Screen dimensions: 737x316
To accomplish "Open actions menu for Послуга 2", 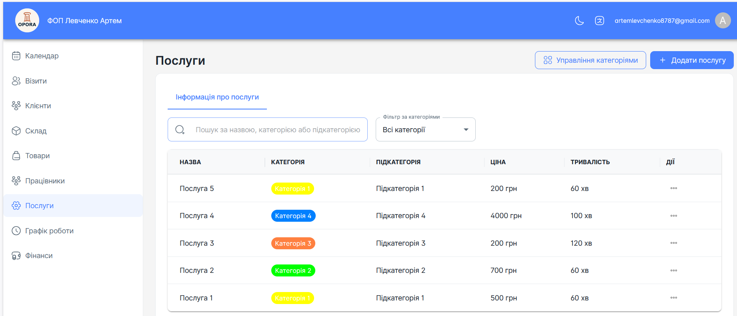I will (x=674, y=270).
